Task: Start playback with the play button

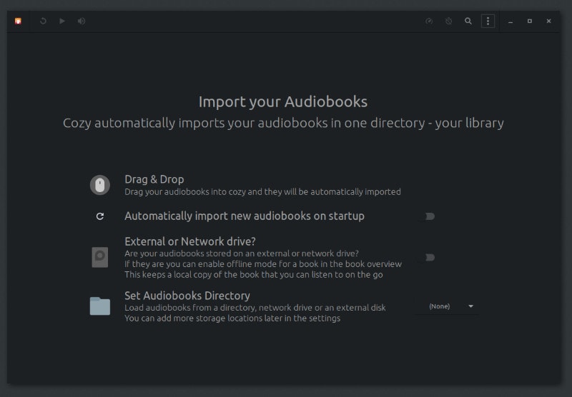Action: pos(62,21)
